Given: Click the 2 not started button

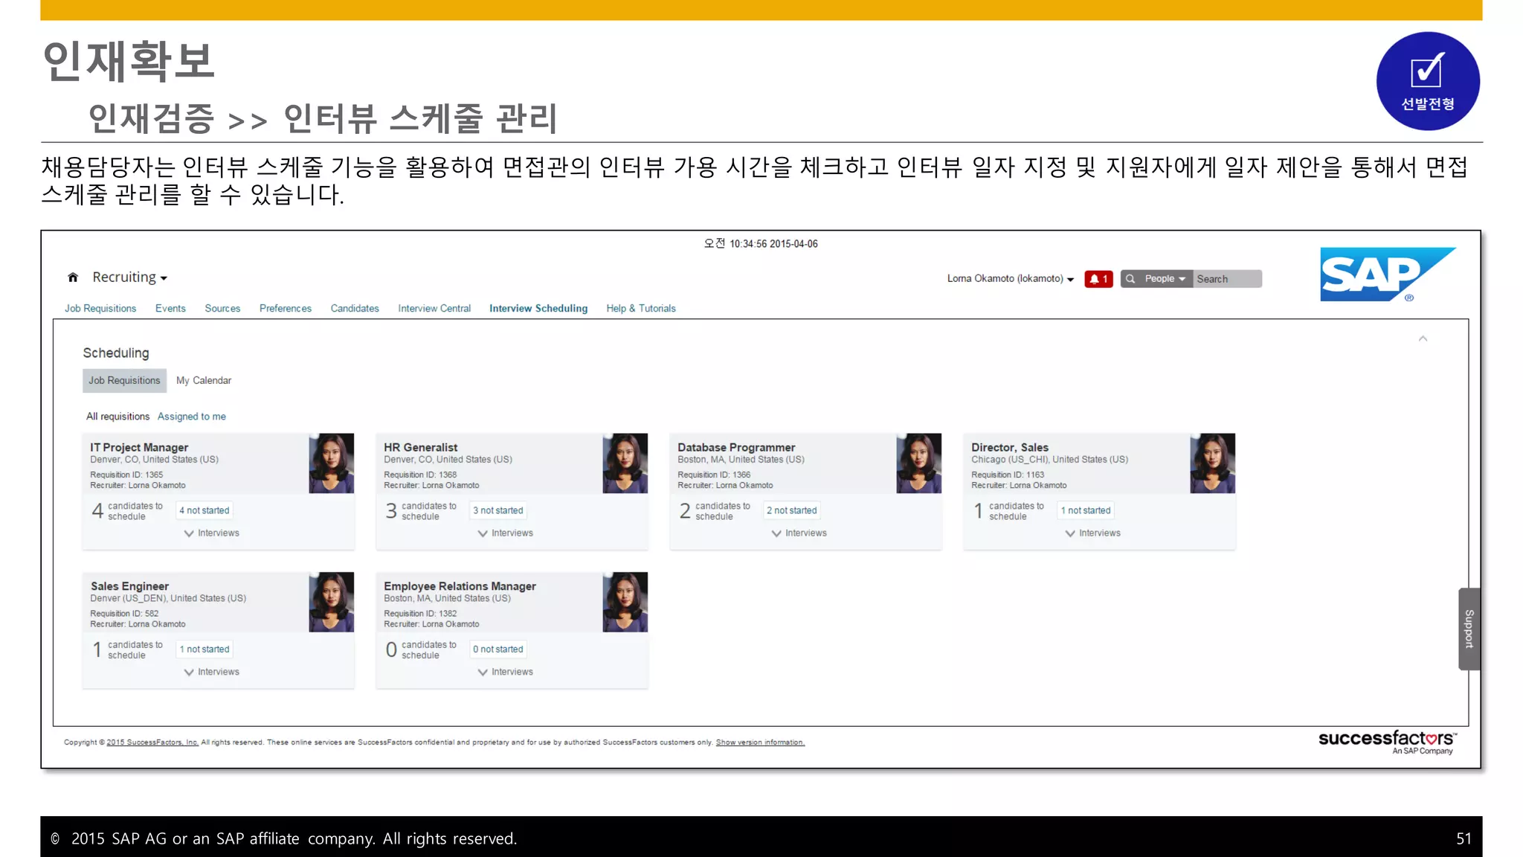Looking at the screenshot, I should (x=792, y=510).
